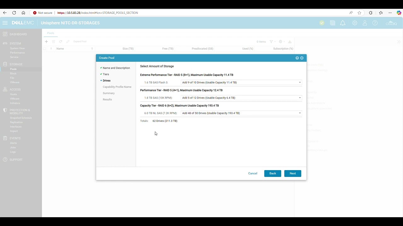Click the browser back arrow
403x226 pixels.
[5, 13]
